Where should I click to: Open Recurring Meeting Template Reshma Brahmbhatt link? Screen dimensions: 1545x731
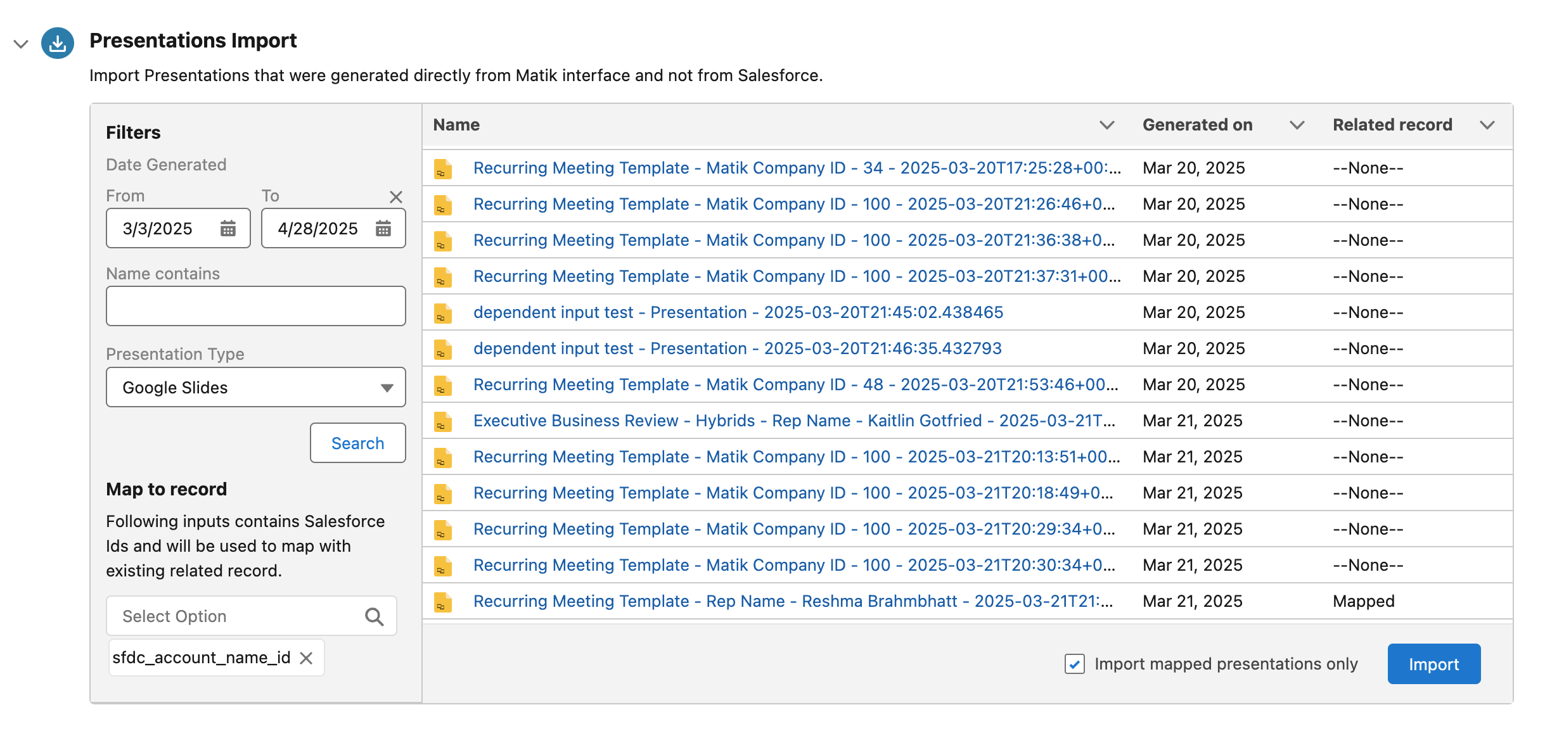pyautogui.click(x=793, y=601)
